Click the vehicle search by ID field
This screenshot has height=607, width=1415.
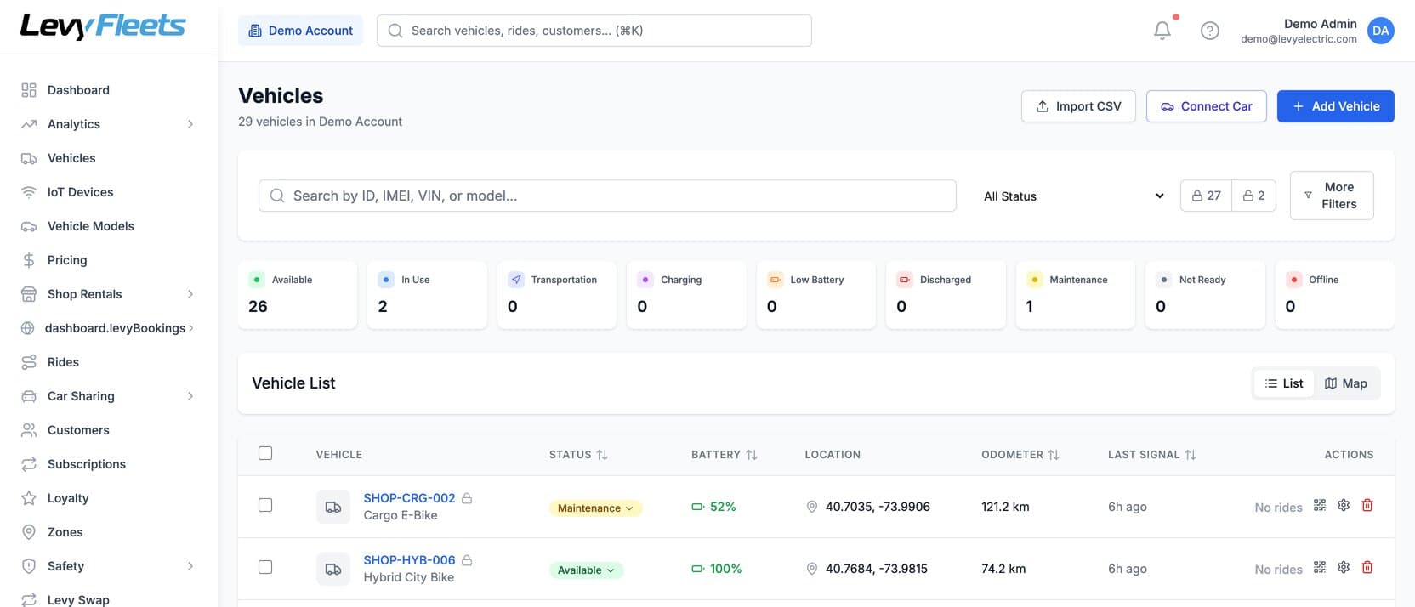[x=607, y=196]
